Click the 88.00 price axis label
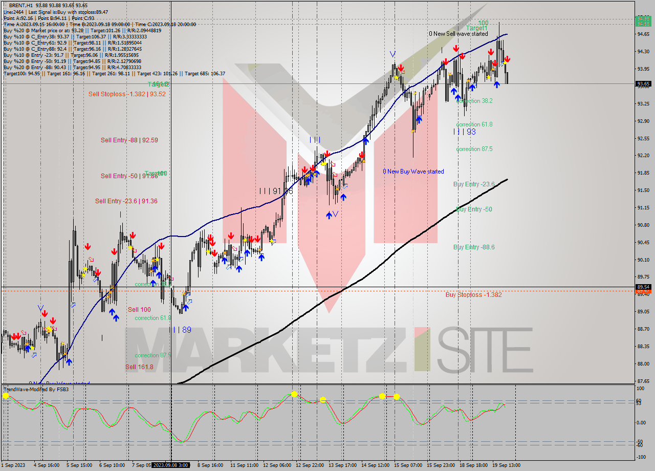Screen dimensions: 655x471 point(644,363)
